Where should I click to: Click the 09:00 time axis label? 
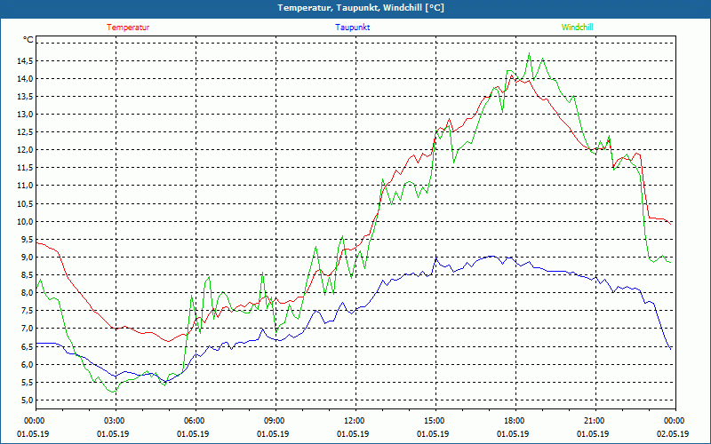pos(276,421)
